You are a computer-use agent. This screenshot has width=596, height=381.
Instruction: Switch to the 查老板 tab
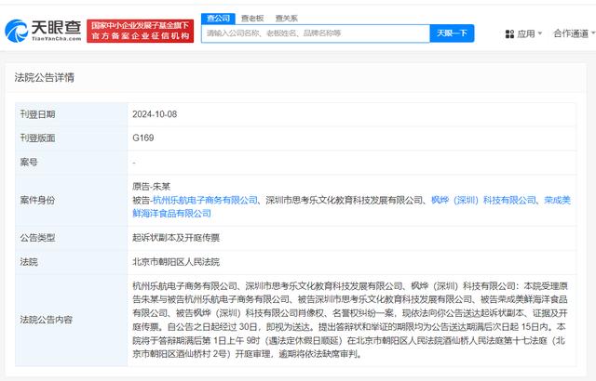pos(251,17)
